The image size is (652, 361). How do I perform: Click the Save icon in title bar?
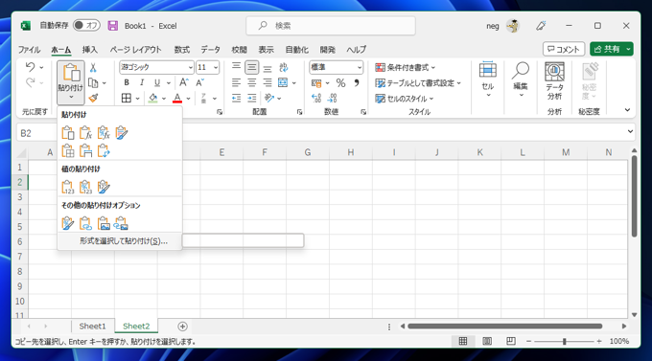[113, 26]
